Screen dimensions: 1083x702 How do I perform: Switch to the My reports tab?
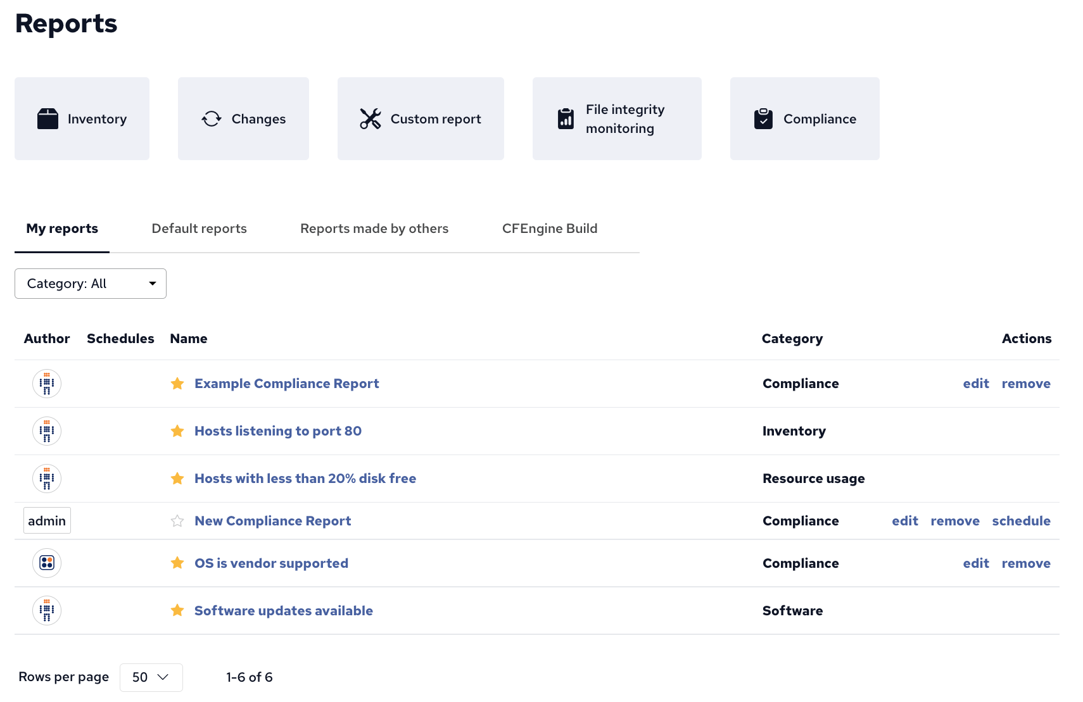(x=62, y=229)
